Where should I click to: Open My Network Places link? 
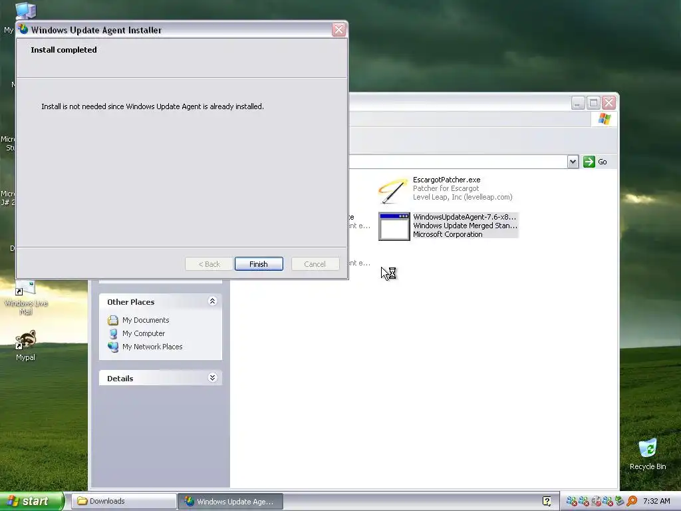point(152,347)
